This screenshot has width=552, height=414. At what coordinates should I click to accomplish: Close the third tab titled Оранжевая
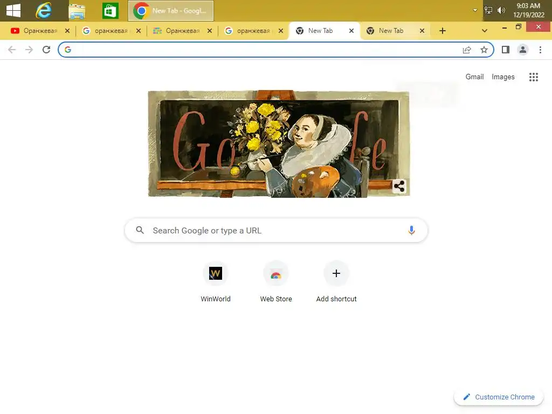pyautogui.click(x=210, y=31)
